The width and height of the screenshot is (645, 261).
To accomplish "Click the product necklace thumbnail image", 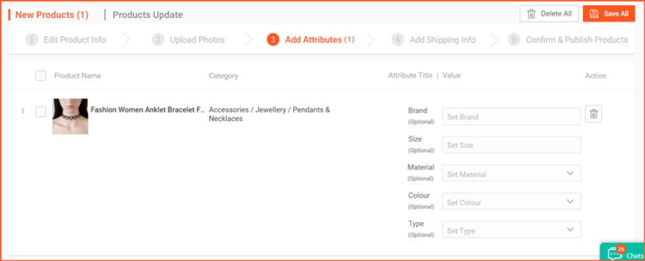I will [70, 116].
